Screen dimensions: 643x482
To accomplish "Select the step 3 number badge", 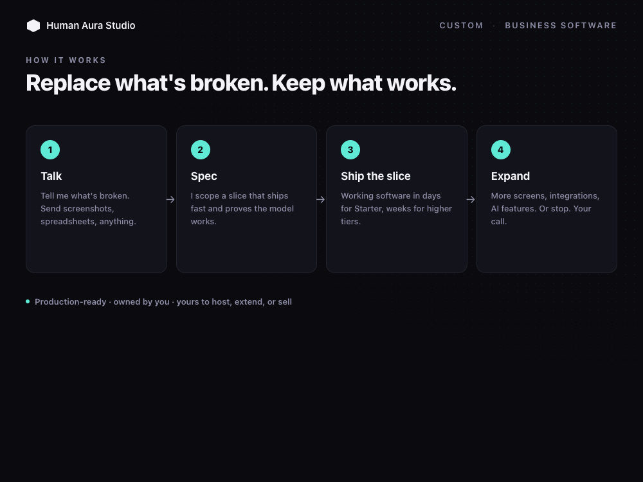I will [x=350, y=150].
